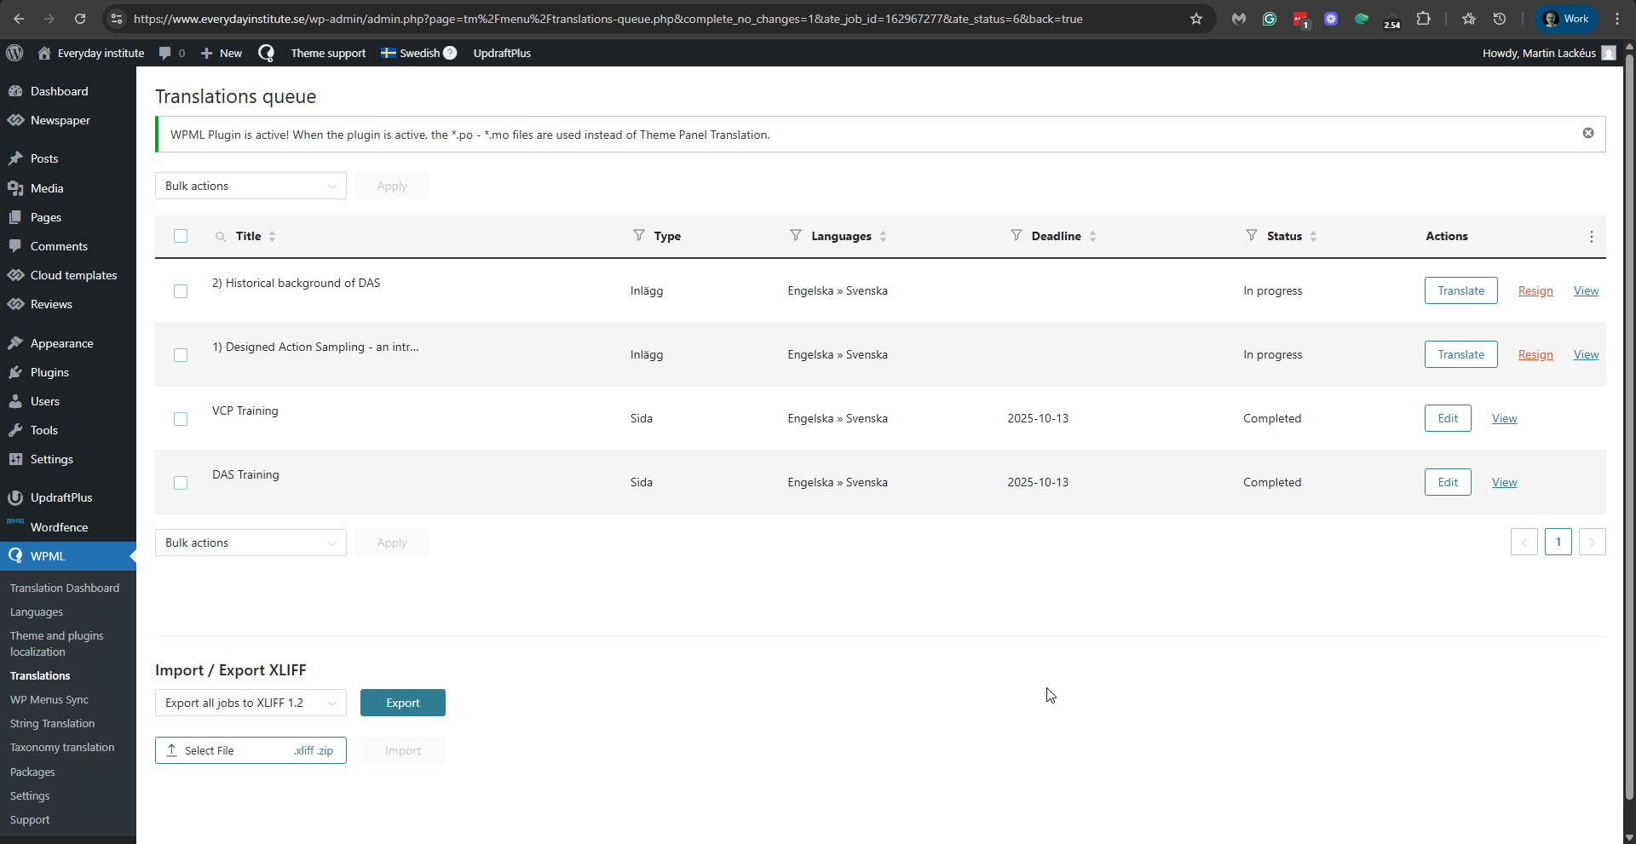The width and height of the screenshot is (1636, 844).
Task: Open the bottom Bulk actions dropdown
Action: click(251, 543)
